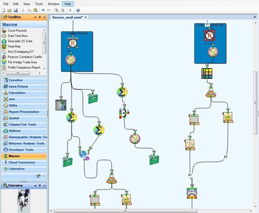
Task: Open the Input/Output tool category
Action: pos(18,86)
